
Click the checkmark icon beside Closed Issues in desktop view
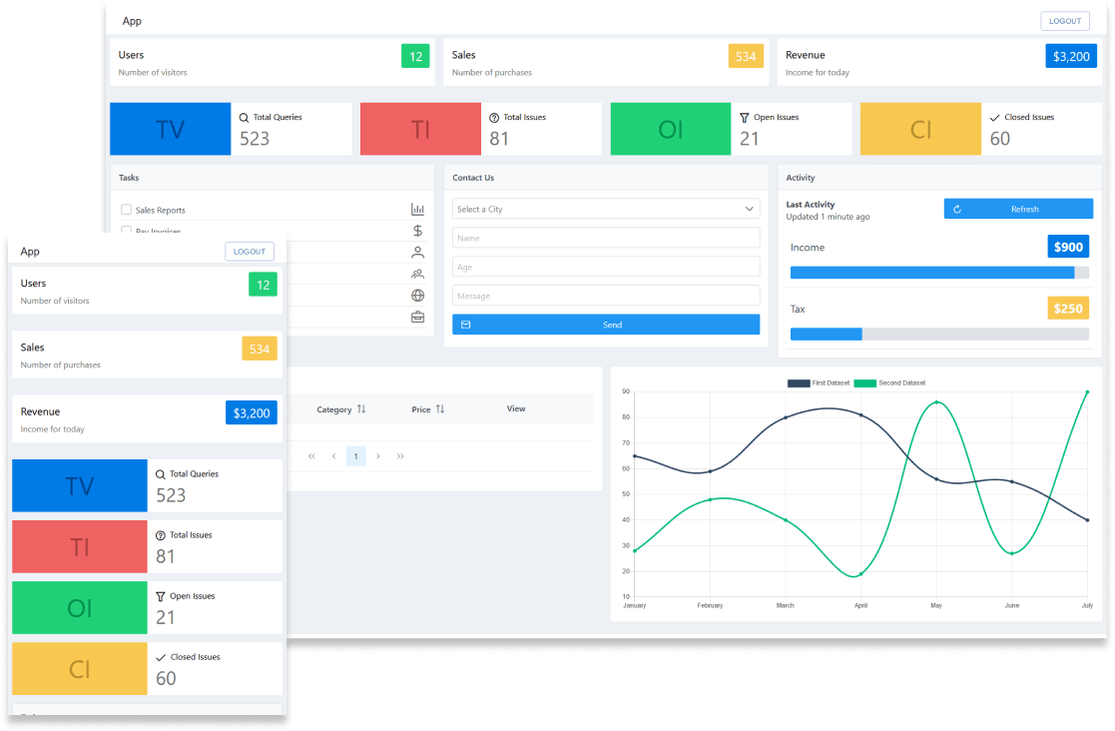tap(995, 117)
